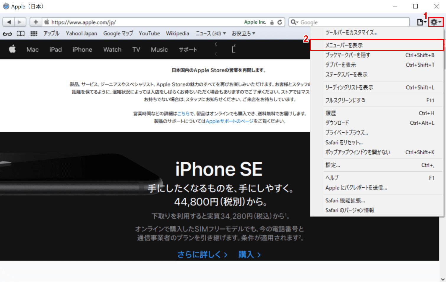
Task: Open the gear settings menu icon
Action: pyautogui.click(x=436, y=22)
